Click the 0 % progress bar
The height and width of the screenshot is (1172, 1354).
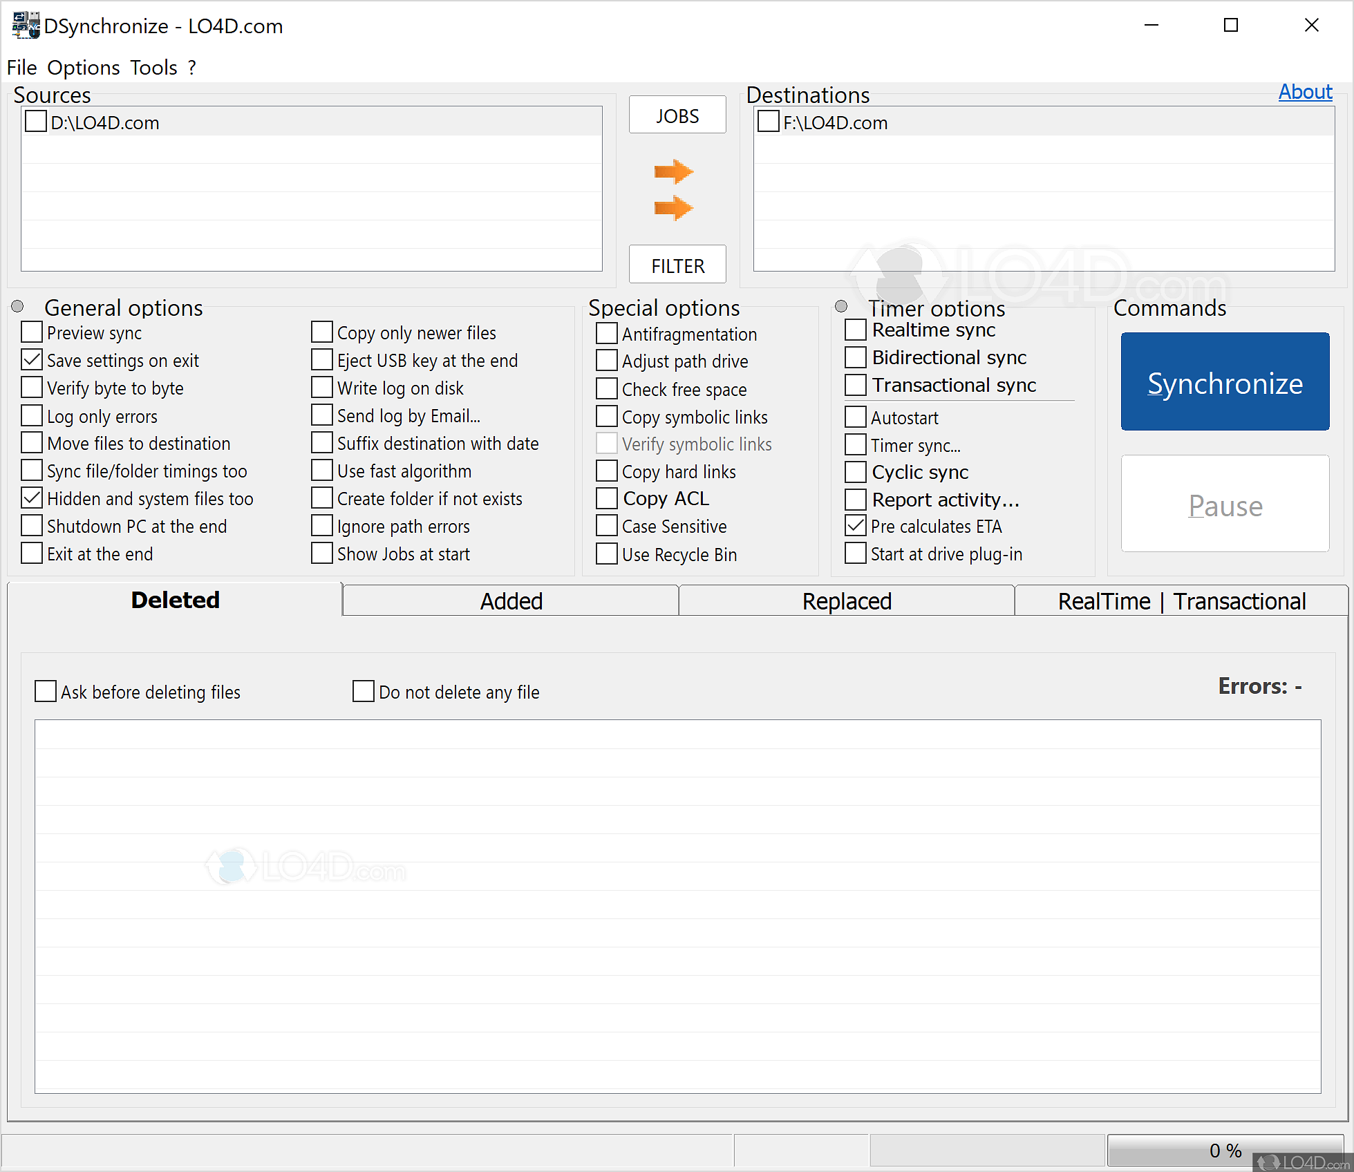click(1225, 1150)
